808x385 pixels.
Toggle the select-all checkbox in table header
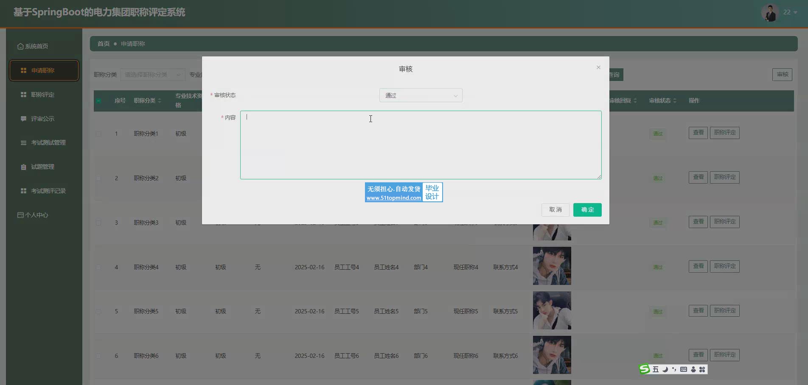(98, 101)
